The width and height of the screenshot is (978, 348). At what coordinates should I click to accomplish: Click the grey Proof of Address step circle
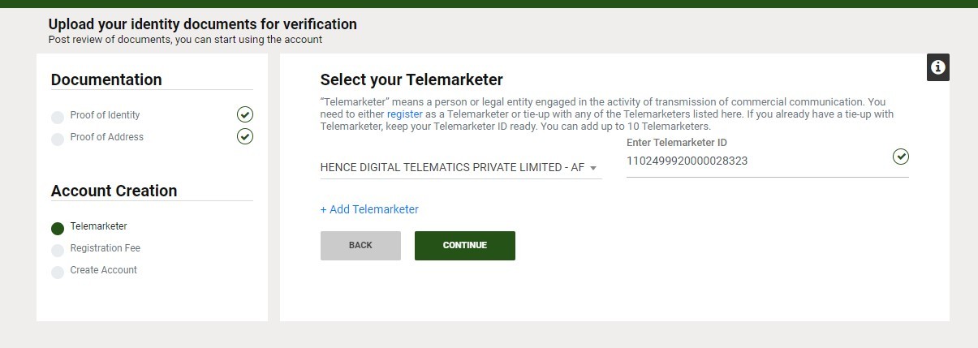point(58,139)
